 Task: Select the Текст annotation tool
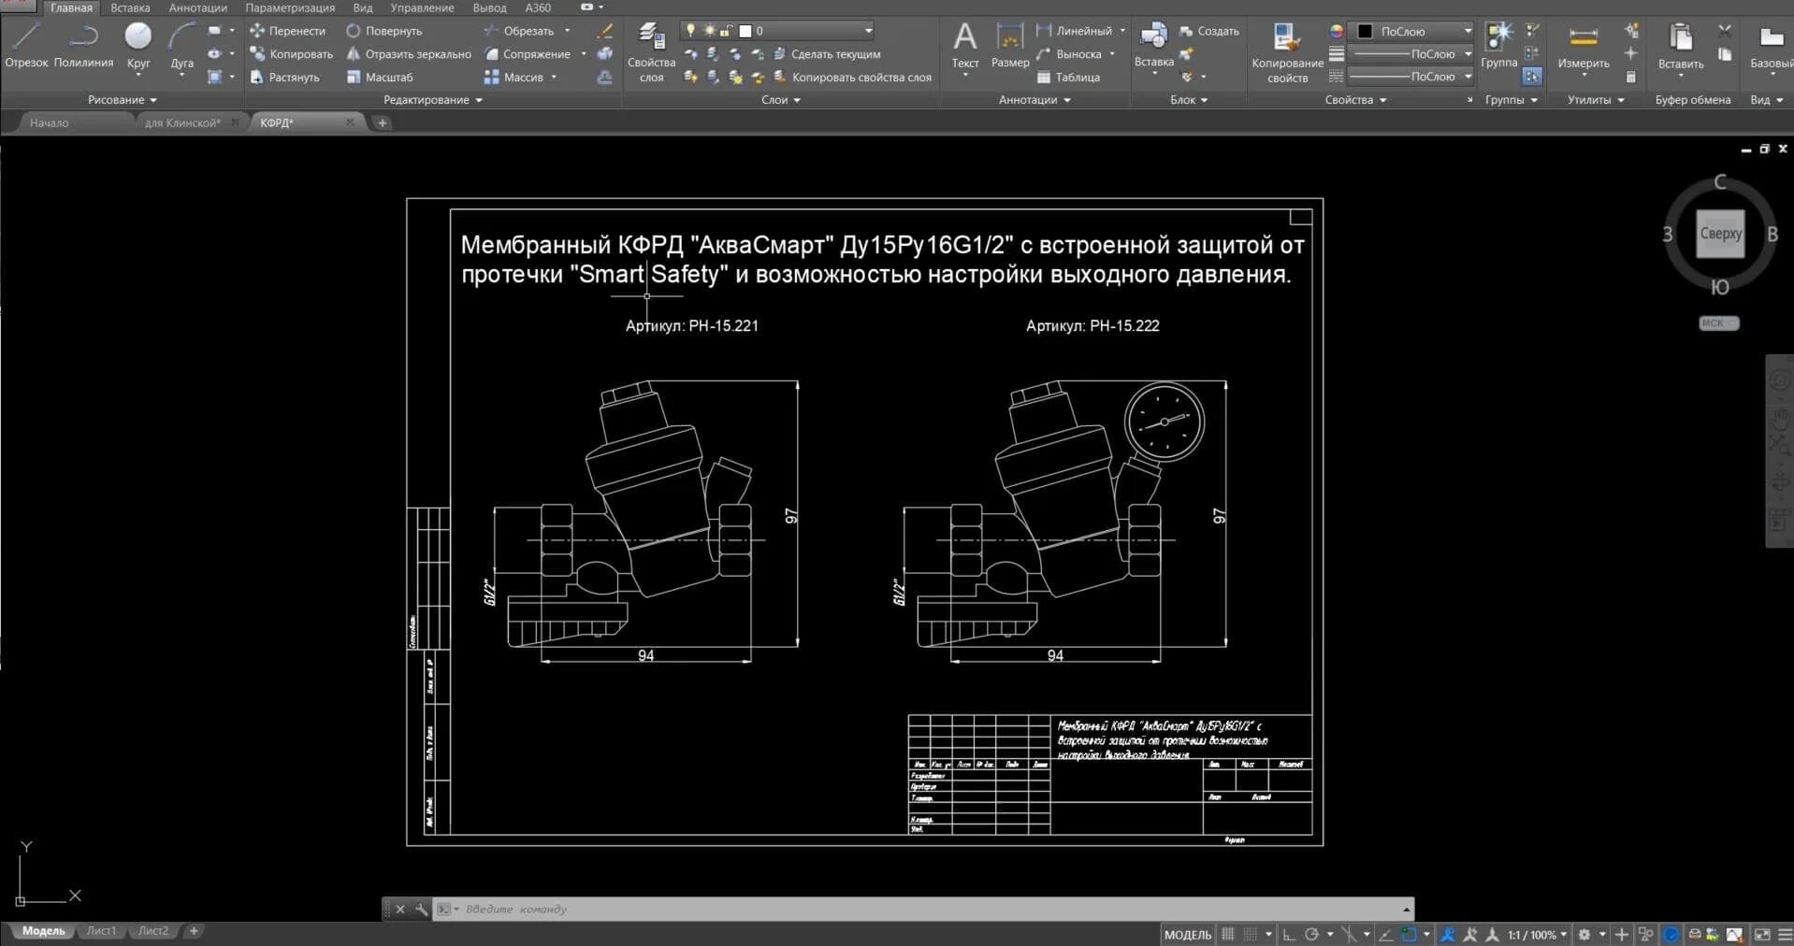tap(965, 47)
